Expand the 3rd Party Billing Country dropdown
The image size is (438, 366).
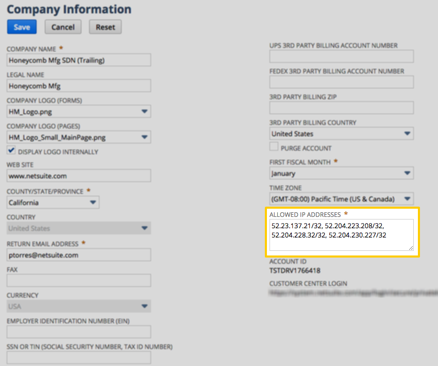[x=407, y=134]
